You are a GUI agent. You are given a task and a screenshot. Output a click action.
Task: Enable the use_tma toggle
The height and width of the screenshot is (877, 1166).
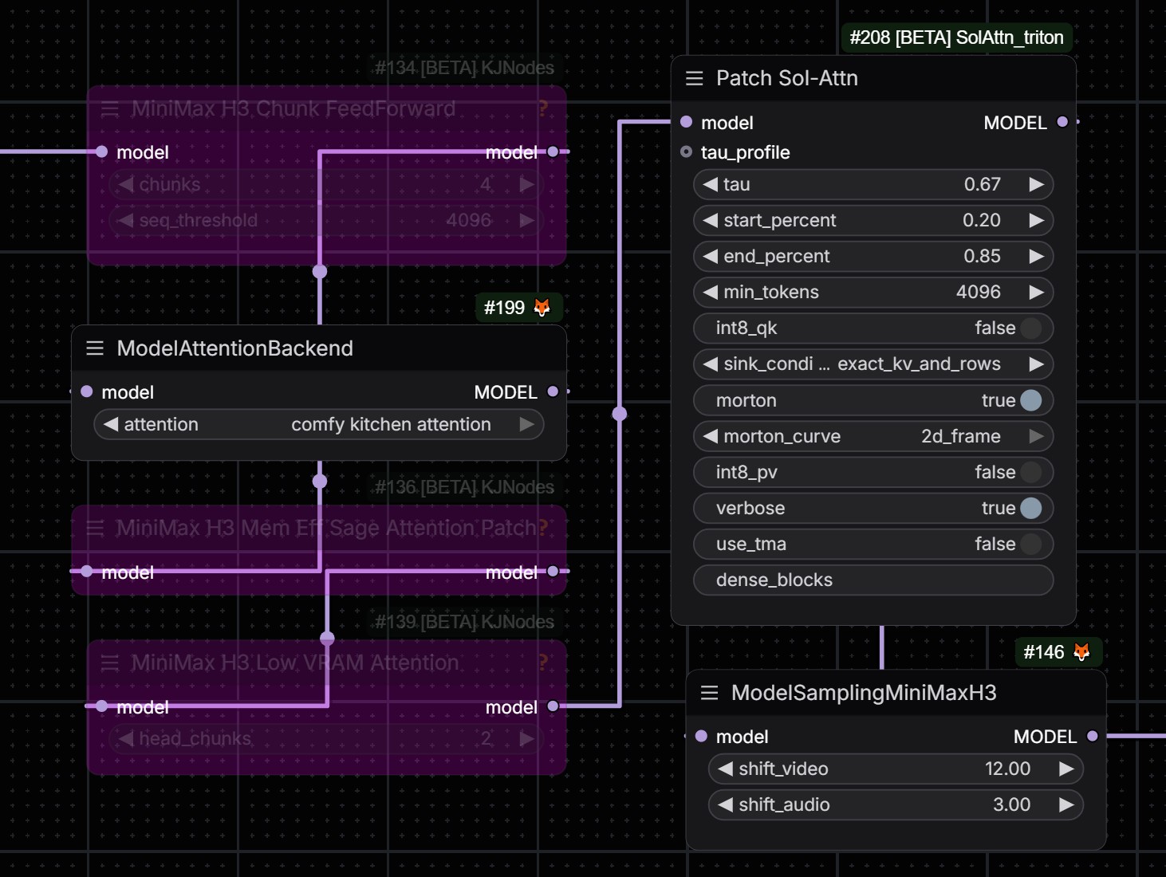(1031, 544)
